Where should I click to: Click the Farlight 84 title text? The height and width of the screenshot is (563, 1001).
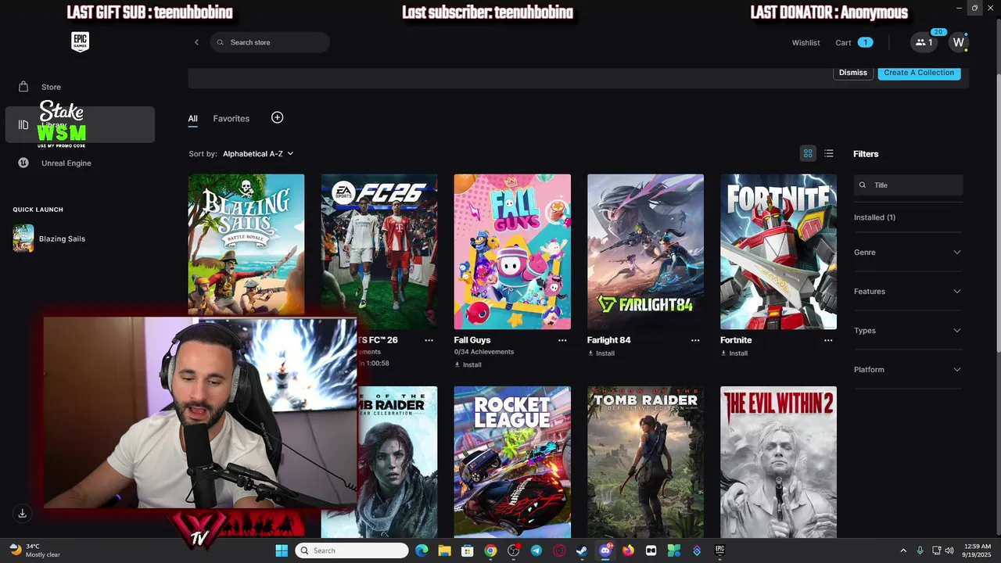608,340
